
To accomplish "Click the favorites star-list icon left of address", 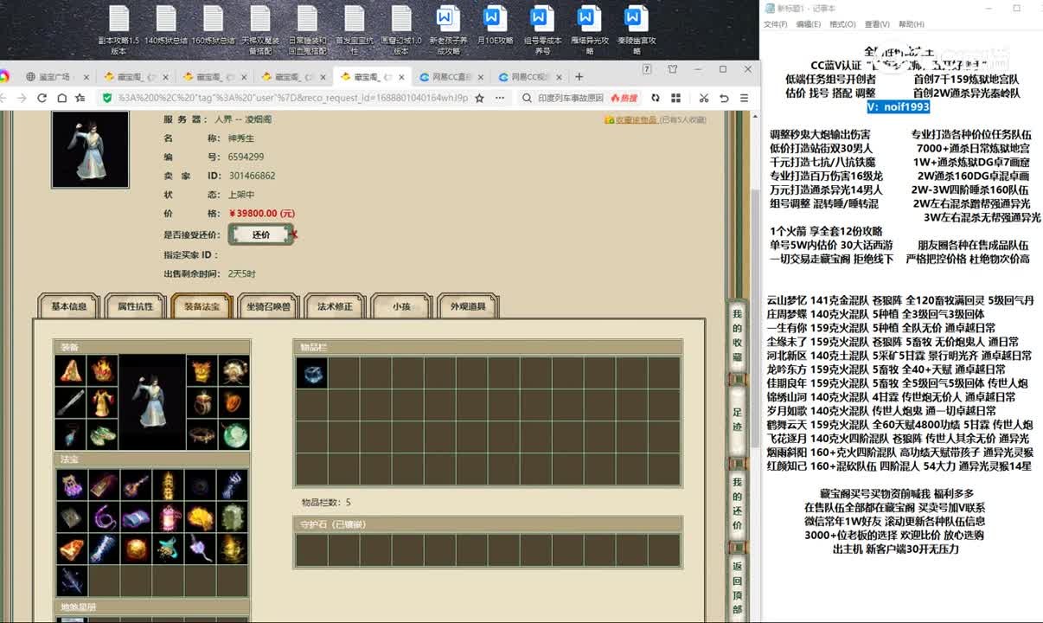I will [x=80, y=98].
